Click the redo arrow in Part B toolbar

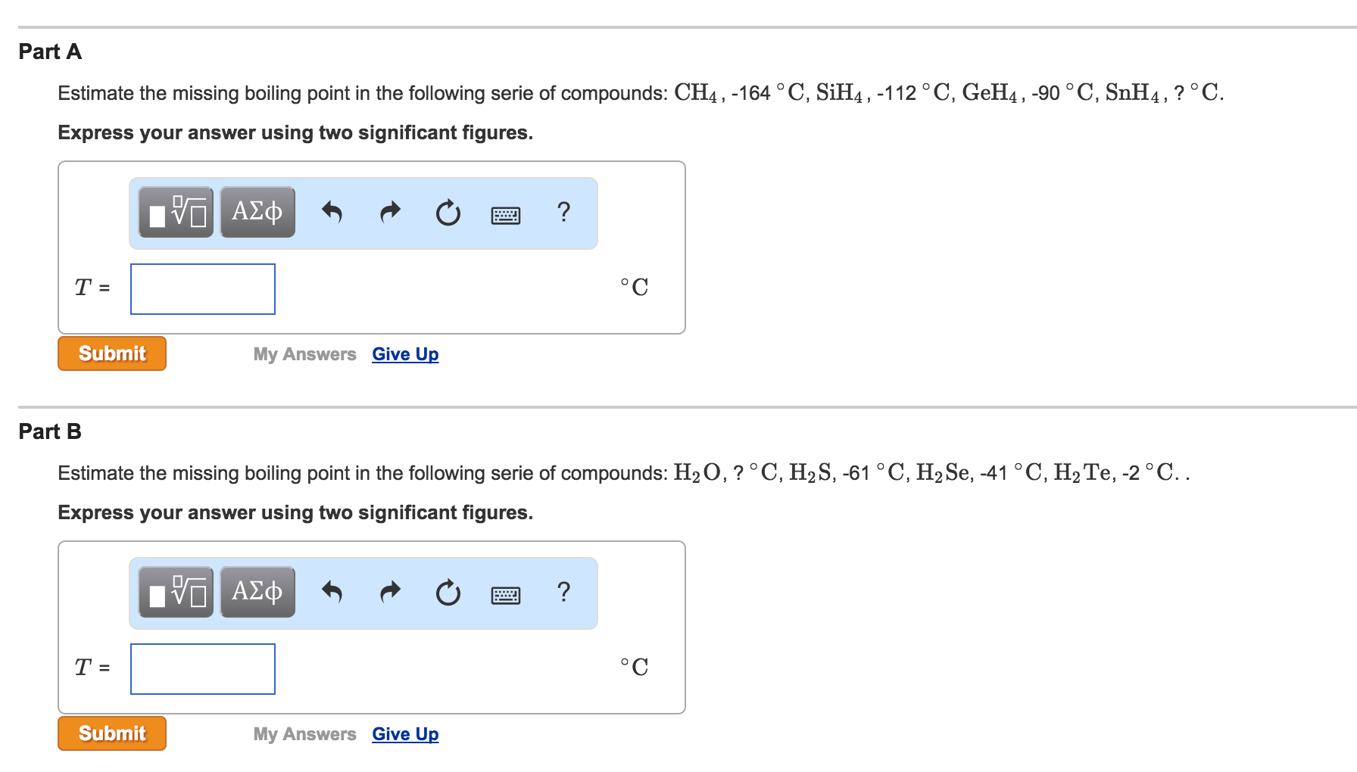point(389,593)
